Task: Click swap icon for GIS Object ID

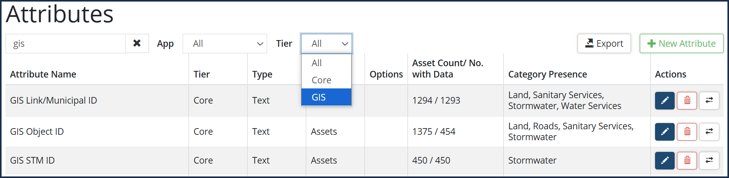Action: pos(709,132)
